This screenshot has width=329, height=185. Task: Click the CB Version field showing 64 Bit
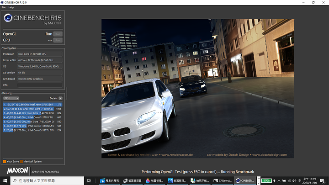[x=40, y=73]
